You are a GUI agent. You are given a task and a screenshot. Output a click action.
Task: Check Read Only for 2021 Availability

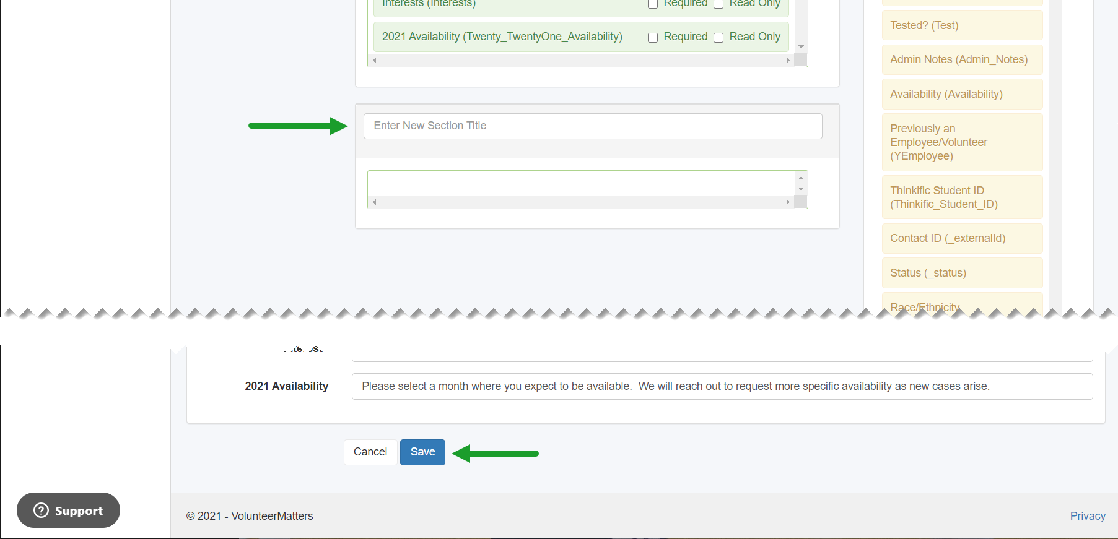coord(718,38)
